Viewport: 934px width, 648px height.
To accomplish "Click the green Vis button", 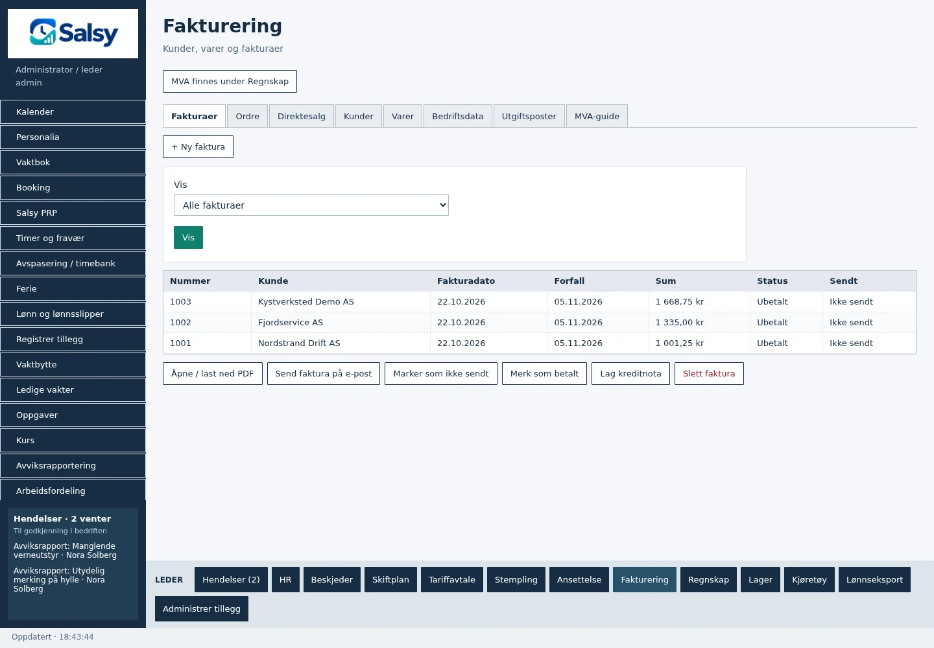I will coord(188,237).
